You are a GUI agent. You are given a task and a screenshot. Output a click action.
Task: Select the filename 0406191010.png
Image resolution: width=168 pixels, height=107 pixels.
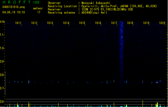(x=14, y=7)
